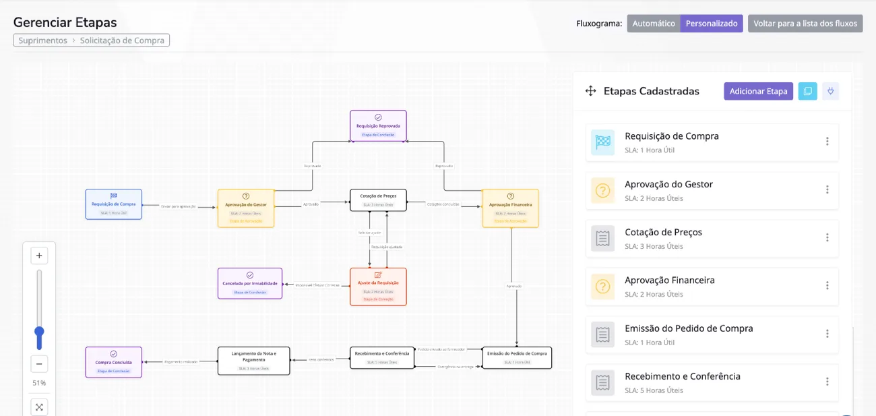This screenshot has height=416, width=876.
Task: Click the Cotações concluídas connector label
Action: pyautogui.click(x=443, y=204)
